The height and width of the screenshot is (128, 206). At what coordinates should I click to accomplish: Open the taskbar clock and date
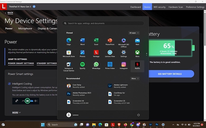pos(196,125)
